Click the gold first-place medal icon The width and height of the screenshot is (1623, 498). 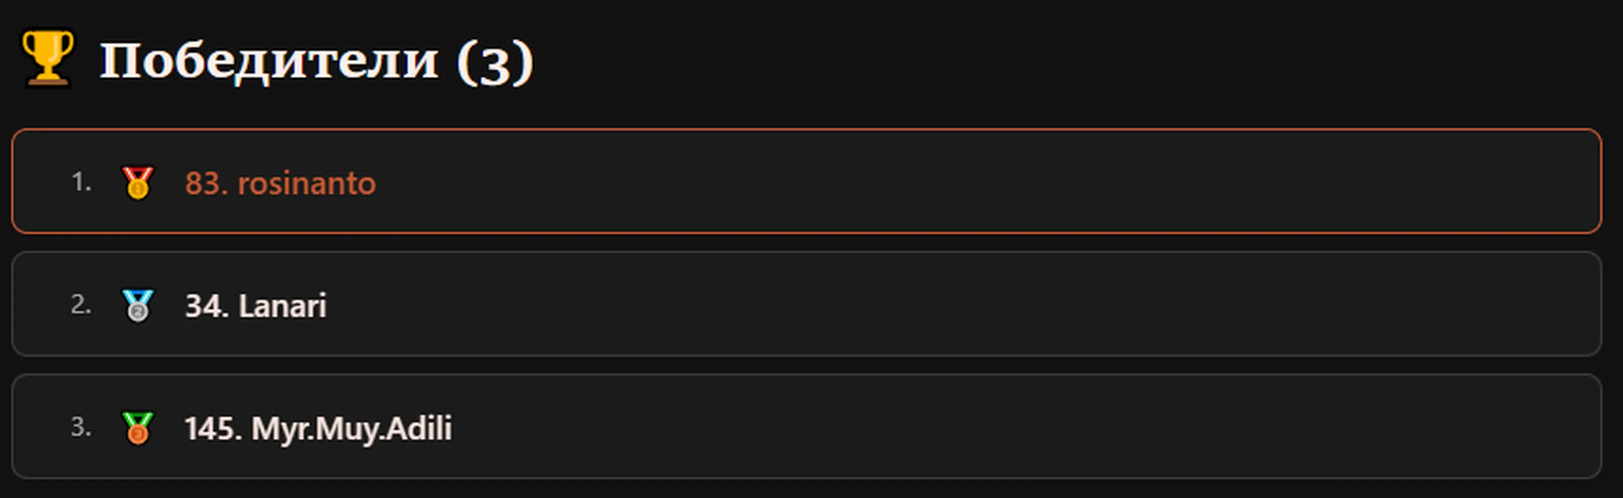pyautogui.click(x=138, y=183)
